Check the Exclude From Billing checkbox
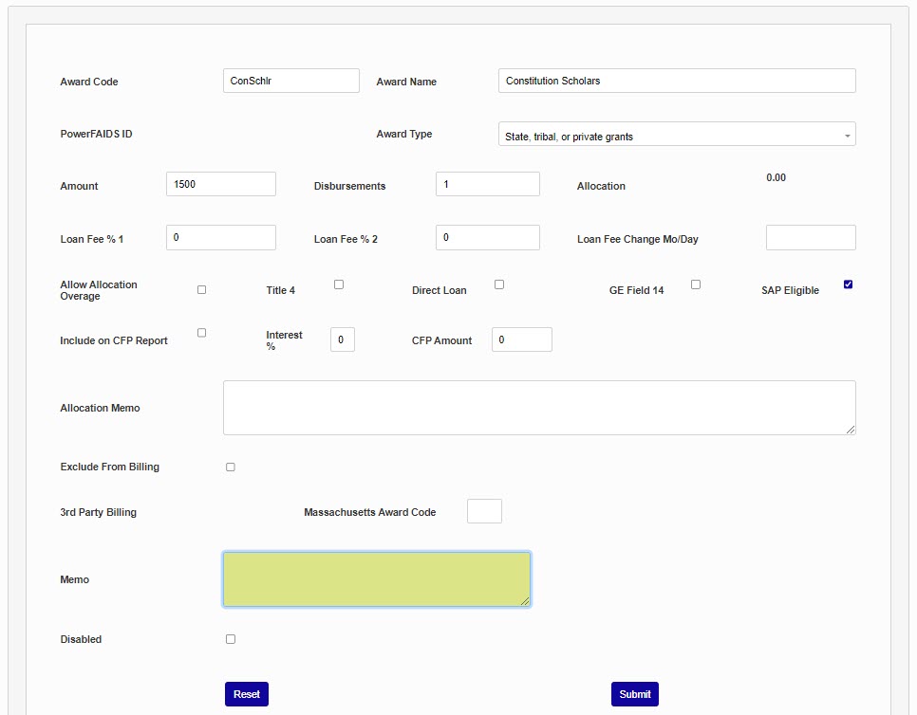The height and width of the screenshot is (715, 917). point(231,467)
